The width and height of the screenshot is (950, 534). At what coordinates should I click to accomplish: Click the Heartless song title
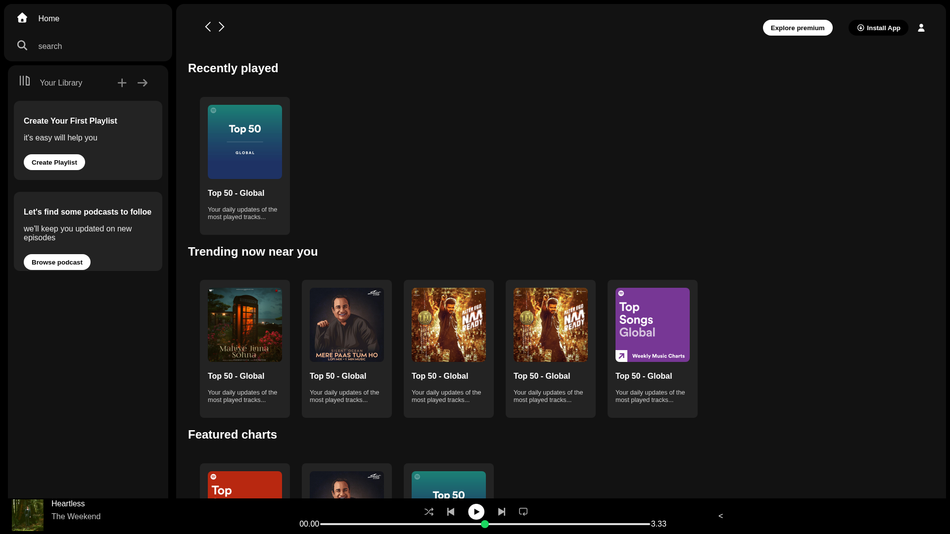(68, 503)
